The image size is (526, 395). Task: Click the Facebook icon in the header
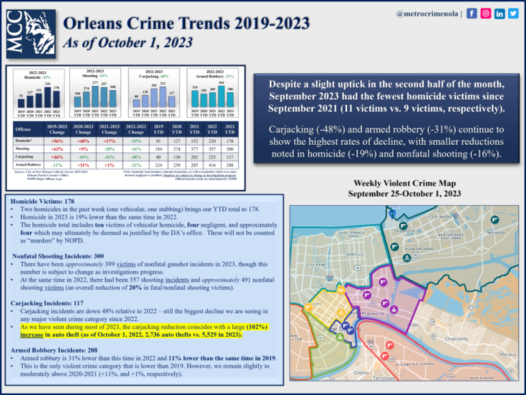click(472, 13)
